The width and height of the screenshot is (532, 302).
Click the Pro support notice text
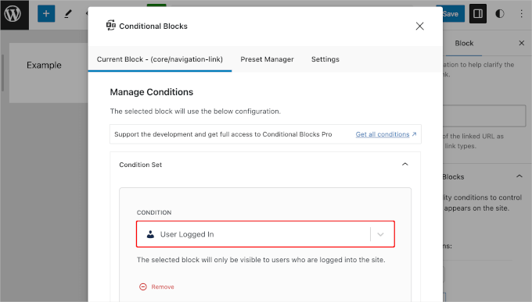(223, 134)
